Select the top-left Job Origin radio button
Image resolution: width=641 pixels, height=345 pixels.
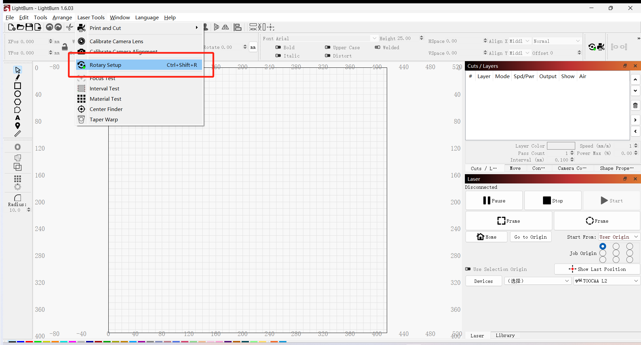[x=603, y=246]
